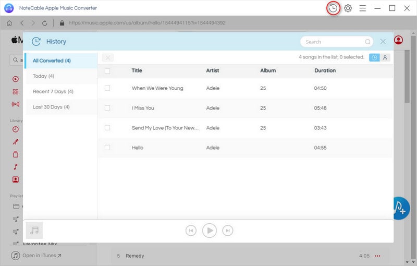Open the playlist folder icon in sidebar
The image size is (417, 266).
(16, 206)
